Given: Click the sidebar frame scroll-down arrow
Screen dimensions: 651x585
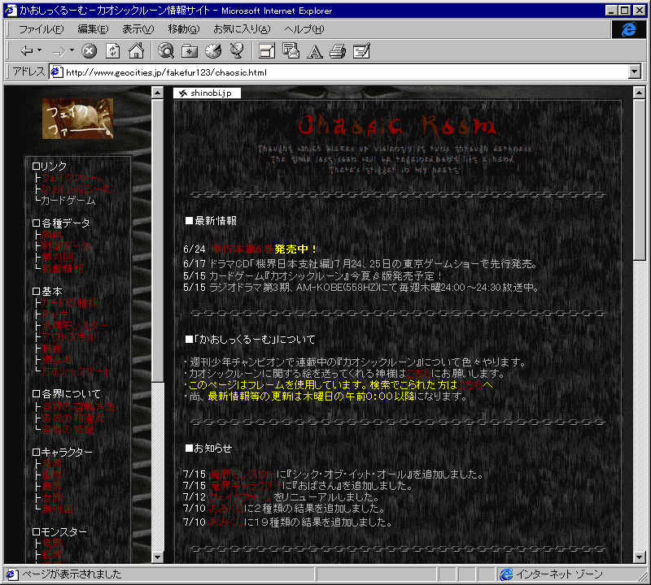Looking at the screenshot, I should [x=157, y=557].
